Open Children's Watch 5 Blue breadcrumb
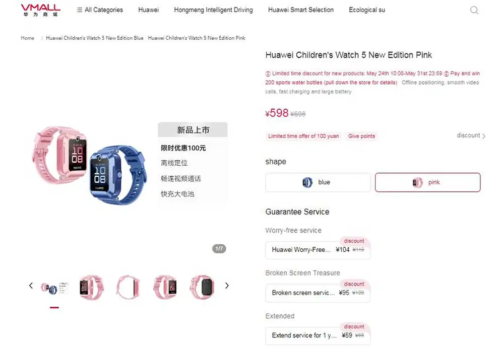504x349 pixels. [95, 38]
